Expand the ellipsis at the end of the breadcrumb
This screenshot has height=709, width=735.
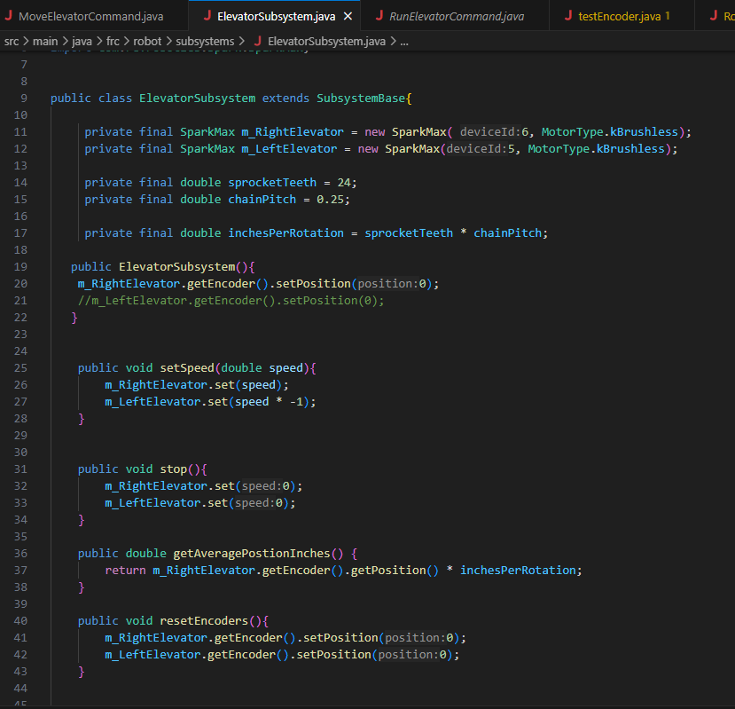[x=404, y=40]
